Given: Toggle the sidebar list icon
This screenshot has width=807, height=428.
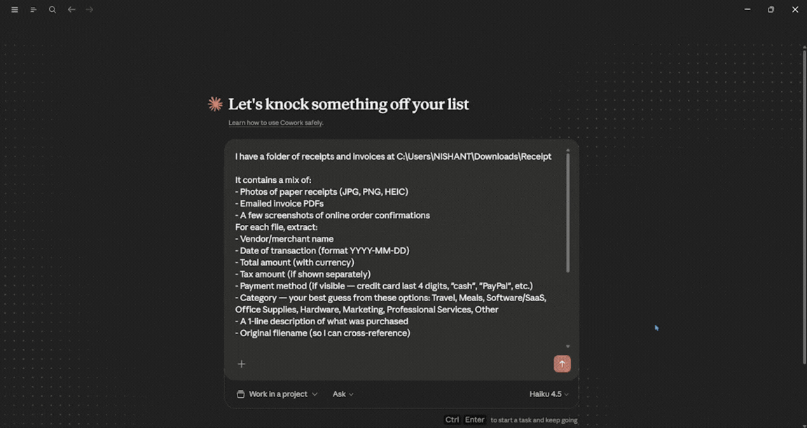Looking at the screenshot, I should [x=34, y=10].
